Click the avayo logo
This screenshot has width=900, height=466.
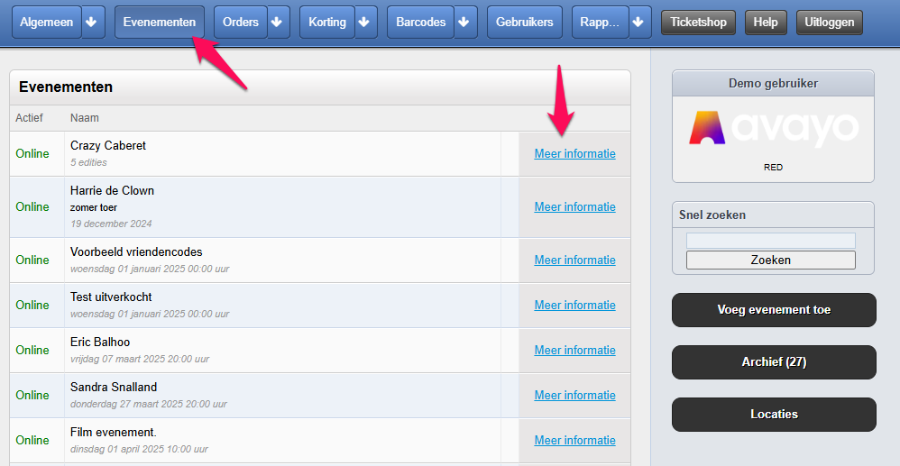pos(773,127)
